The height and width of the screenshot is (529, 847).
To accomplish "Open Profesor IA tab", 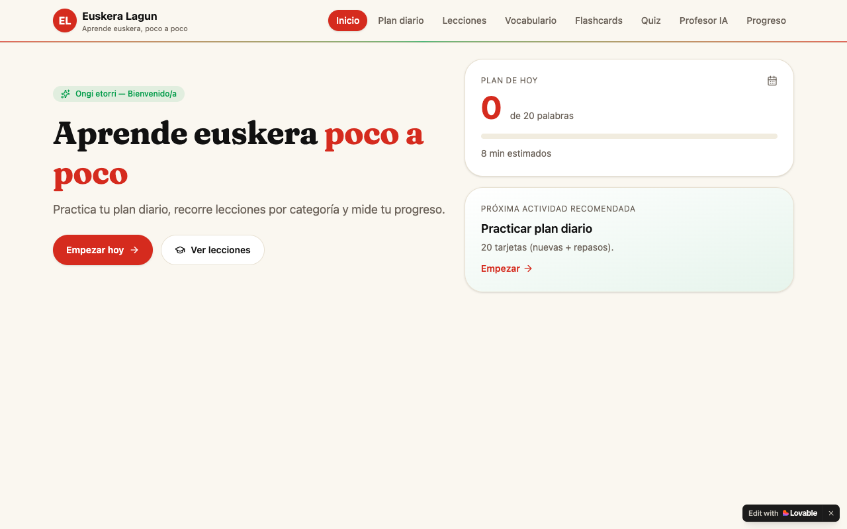I will click(x=703, y=20).
